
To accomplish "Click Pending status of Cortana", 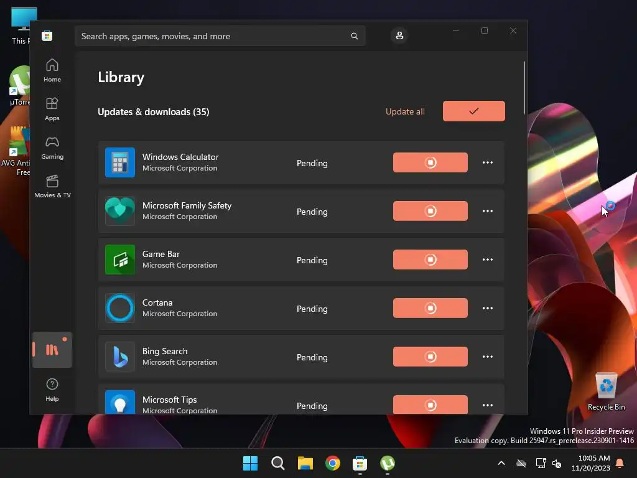I will pyautogui.click(x=312, y=309).
